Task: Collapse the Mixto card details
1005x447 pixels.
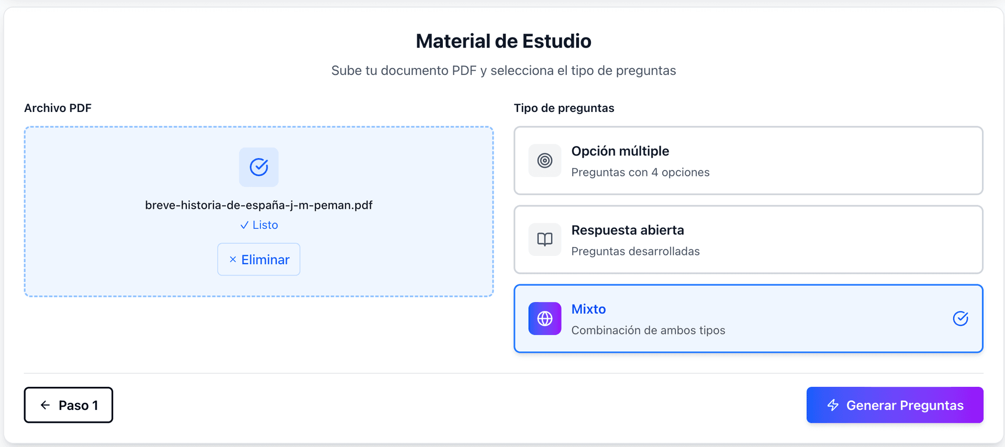Action: 749,318
